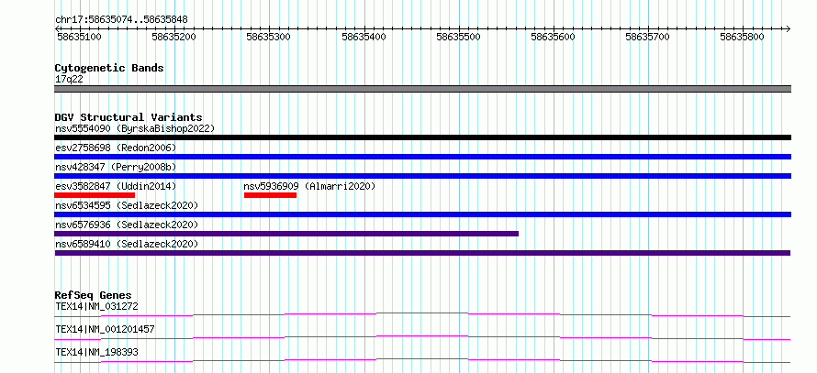Open the nsv5554090 (ByrskaBishop2022) label
This screenshot has height=373, width=817.
135,128
